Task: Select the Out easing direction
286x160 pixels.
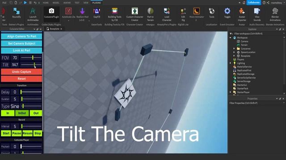Action: pos(36,113)
